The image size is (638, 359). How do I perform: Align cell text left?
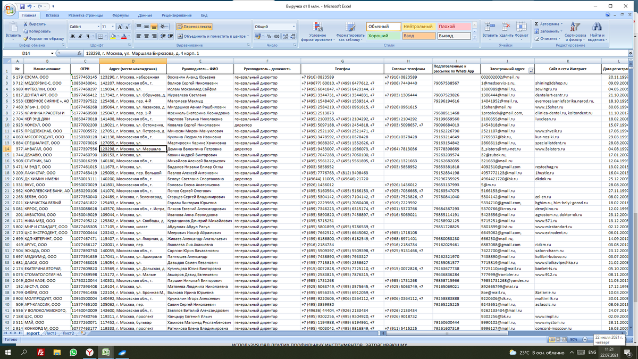[139, 36]
